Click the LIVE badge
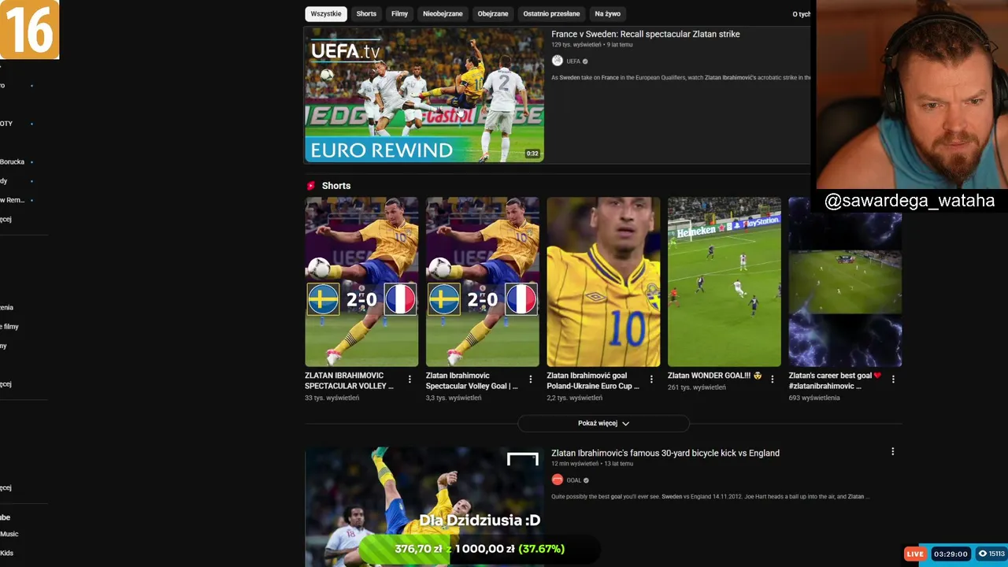This screenshot has width=1008, height=567. tap(914, 554)
